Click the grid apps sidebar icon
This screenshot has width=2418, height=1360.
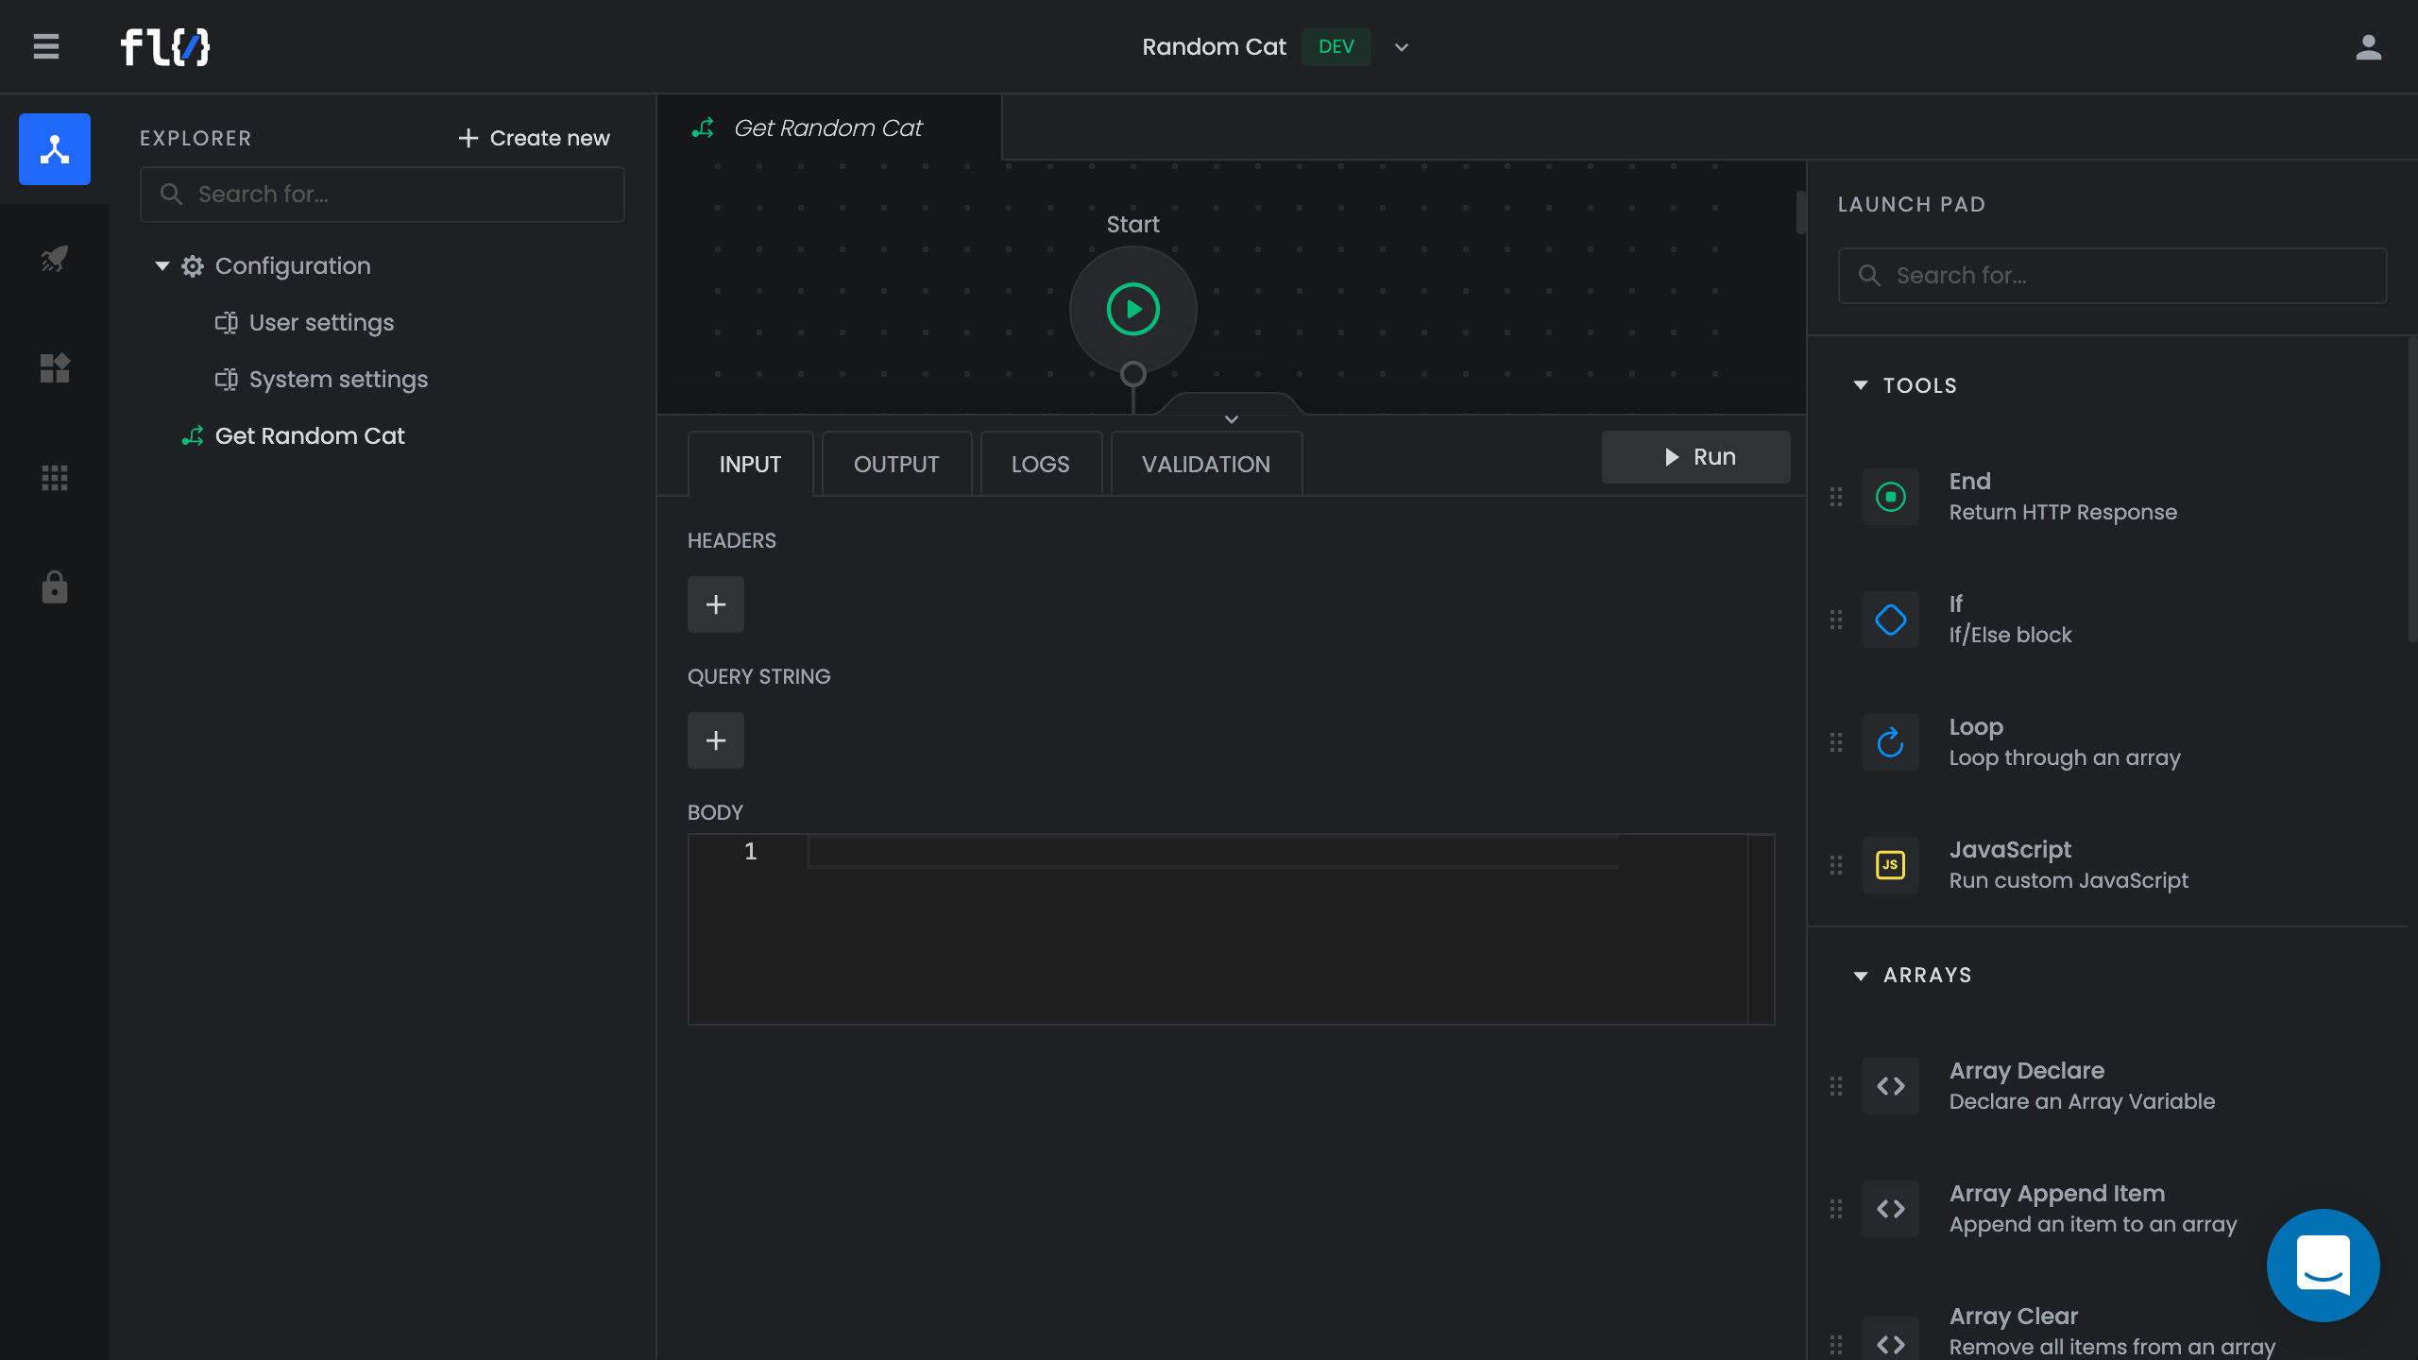pyautogui.click(x=55, y=478)
